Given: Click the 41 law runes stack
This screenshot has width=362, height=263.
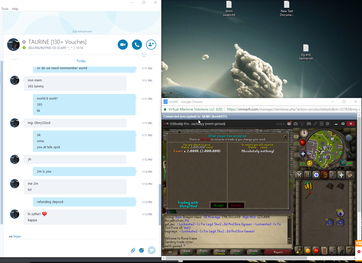Looking at the screenshot, I should (330, 222).
